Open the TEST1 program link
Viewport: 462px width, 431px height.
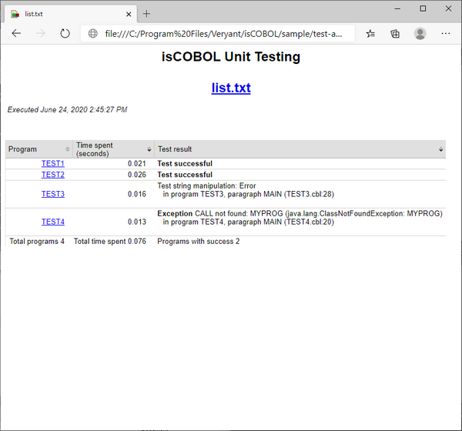tap(53, 164)
